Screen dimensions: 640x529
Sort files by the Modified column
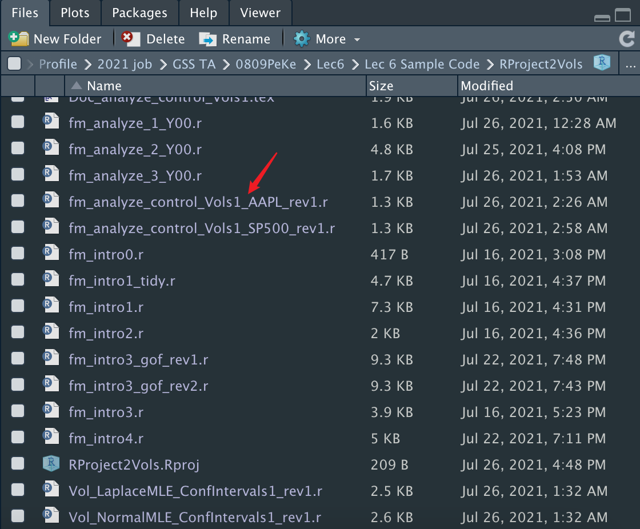[487, 86]
